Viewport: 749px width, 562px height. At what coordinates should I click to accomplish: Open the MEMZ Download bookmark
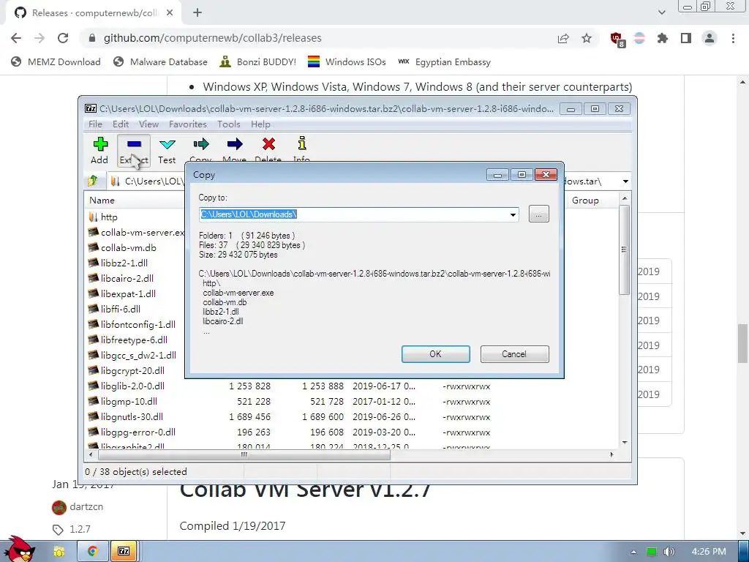pos(56,62)
